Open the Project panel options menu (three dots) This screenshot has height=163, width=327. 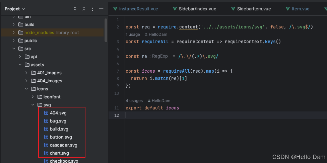coord(92,9)
